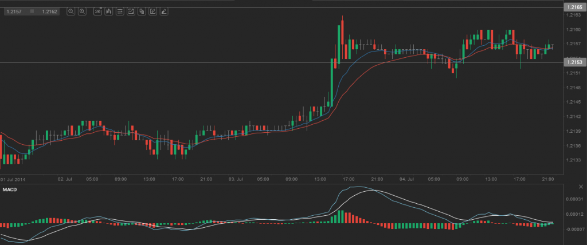
Task: Select the drawing pencil tool icon
Action: click(x=163, y=11)
